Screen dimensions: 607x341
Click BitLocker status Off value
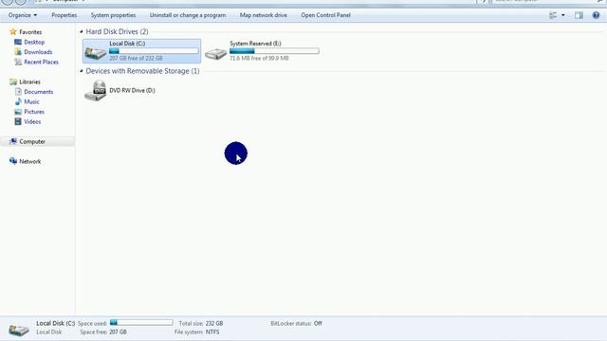318,324
